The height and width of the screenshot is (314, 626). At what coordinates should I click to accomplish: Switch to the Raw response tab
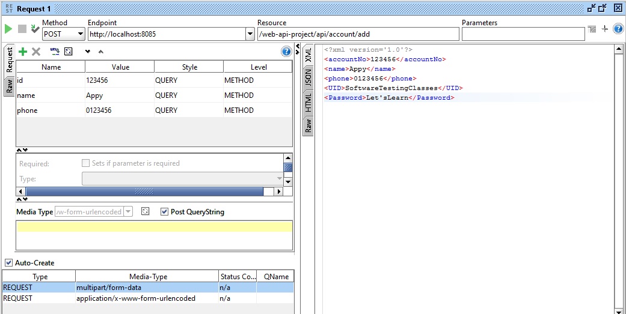tap(308, 126)
